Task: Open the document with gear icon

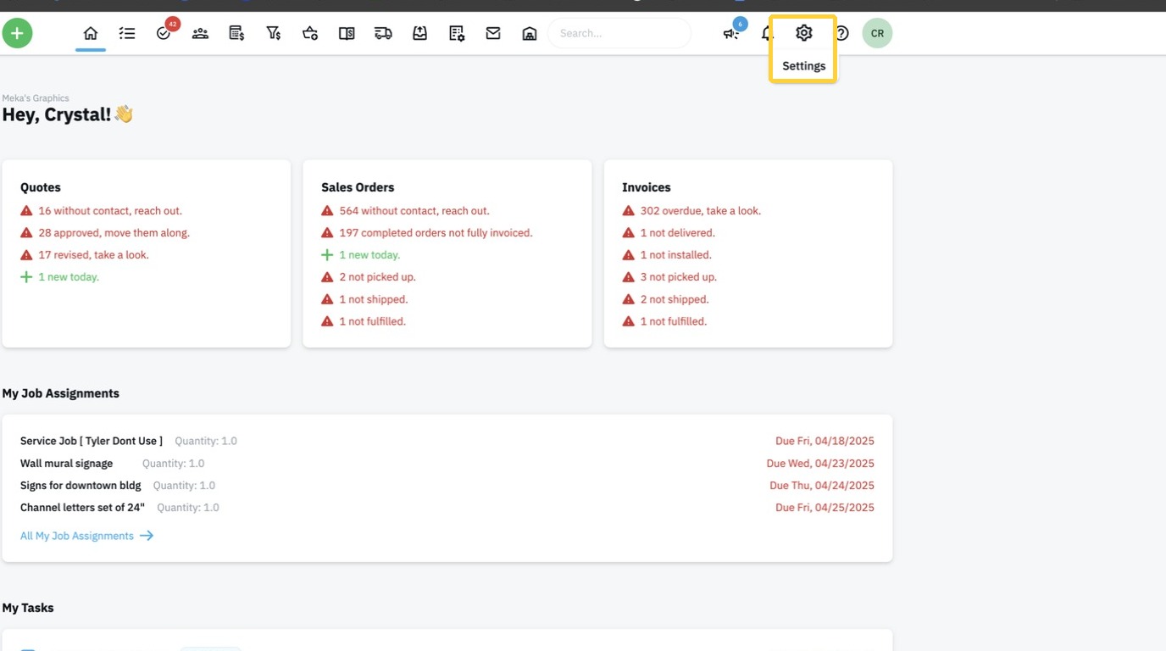Action: click(x=457, y=33)
